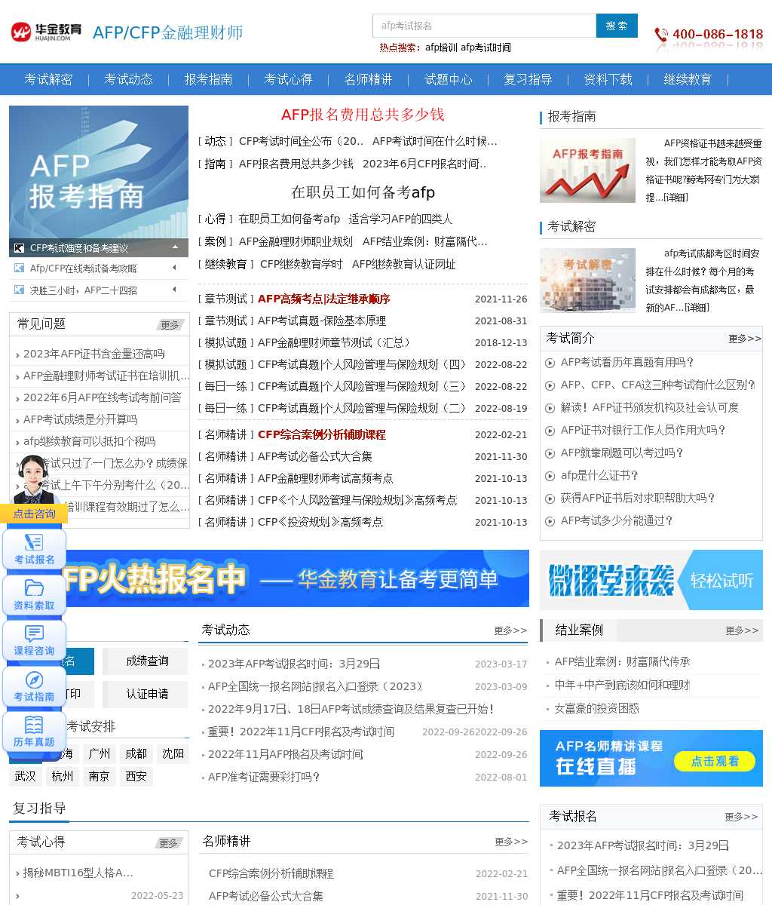
Task: Open the AFP报考指南 chart thumbnail
Action: click(587, 170)
